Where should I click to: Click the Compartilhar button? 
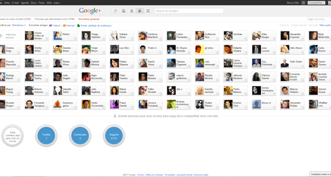316,3
